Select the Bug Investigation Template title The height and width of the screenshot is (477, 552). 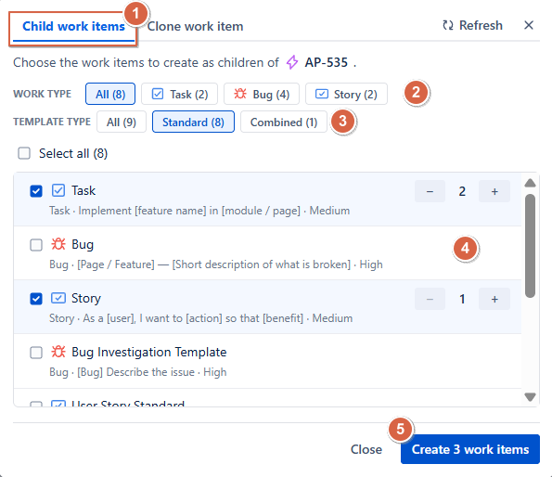pyautogui.click(x=149, y=352)
